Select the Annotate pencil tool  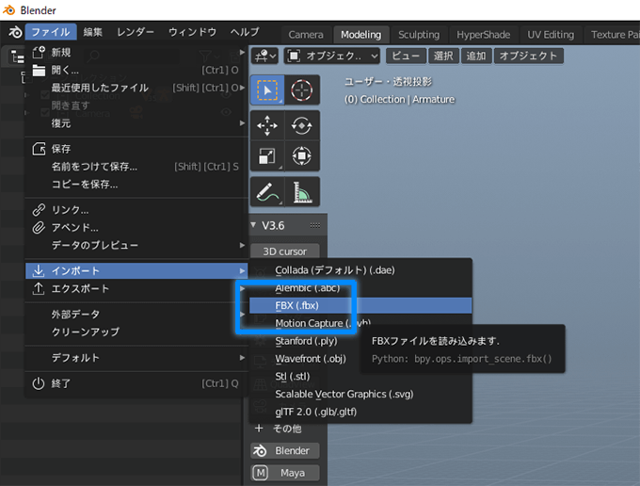click(x=267, y=191)
